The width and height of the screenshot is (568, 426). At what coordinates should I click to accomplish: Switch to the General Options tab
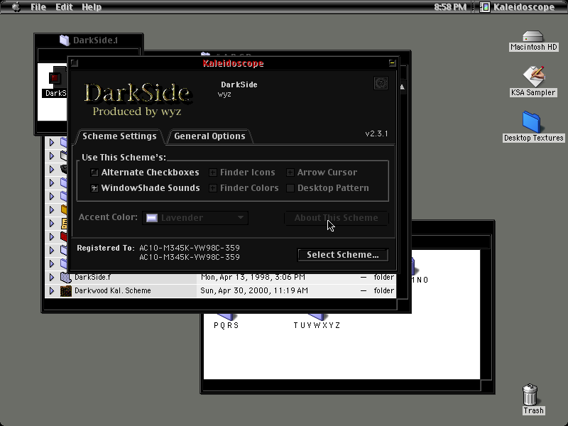pos(209,136)
